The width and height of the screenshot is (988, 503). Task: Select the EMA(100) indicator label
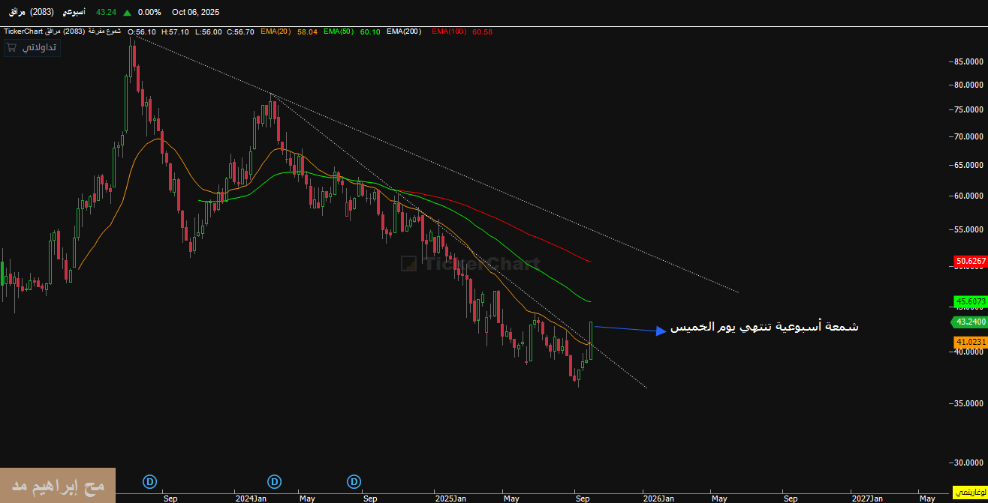pos(450,31)
